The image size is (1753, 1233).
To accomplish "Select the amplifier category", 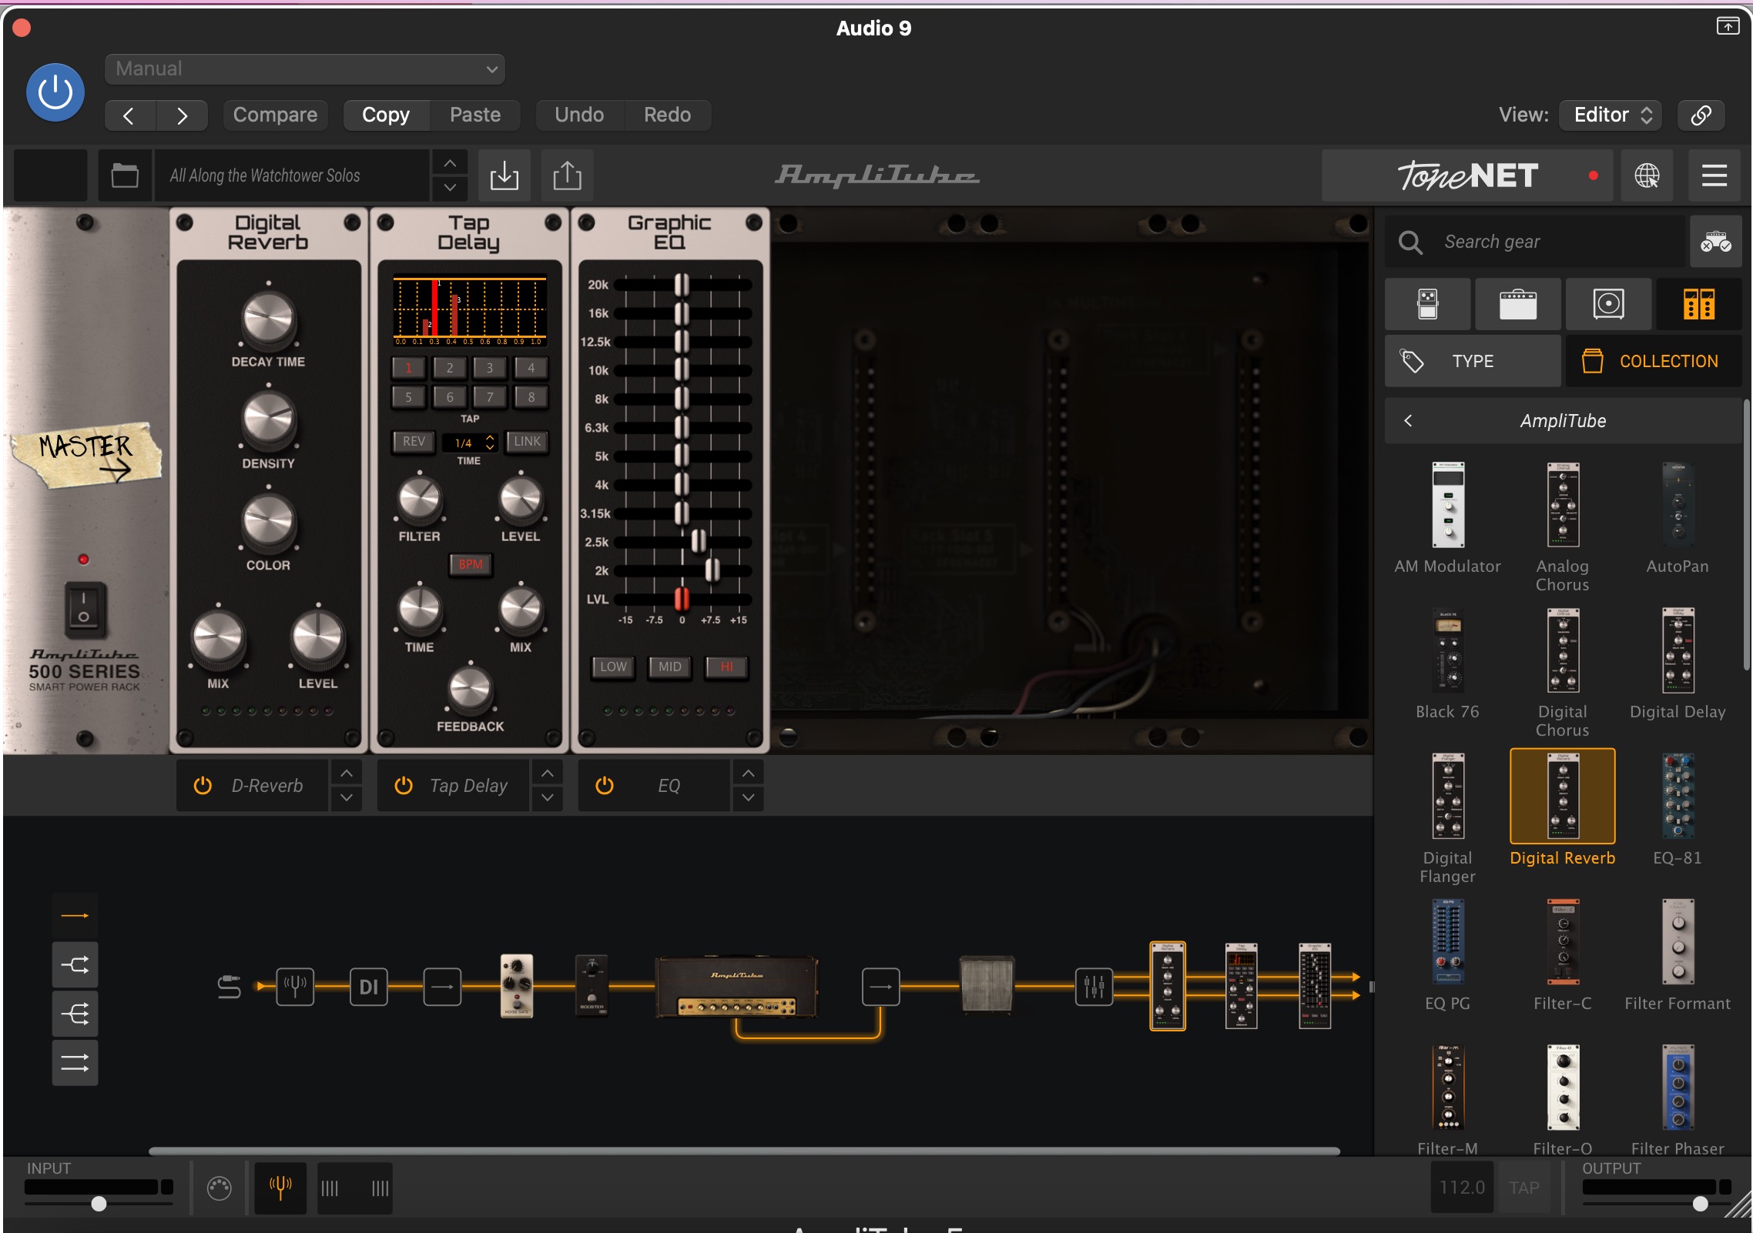I will tap(1517, 304).
